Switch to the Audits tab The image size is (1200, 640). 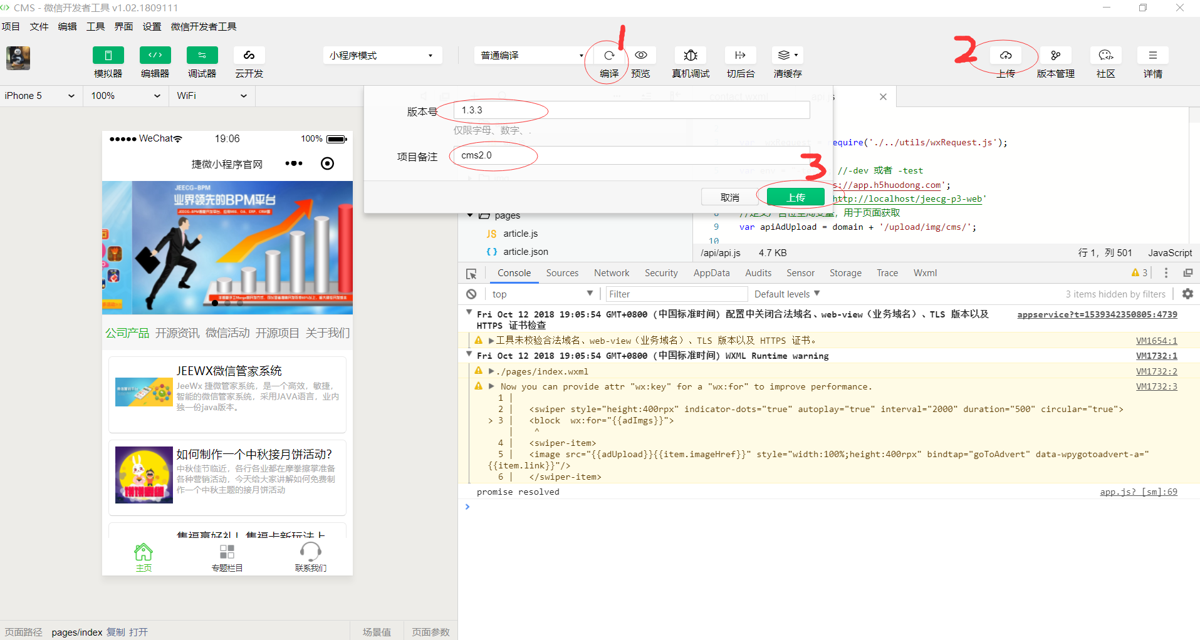point(758,273)
